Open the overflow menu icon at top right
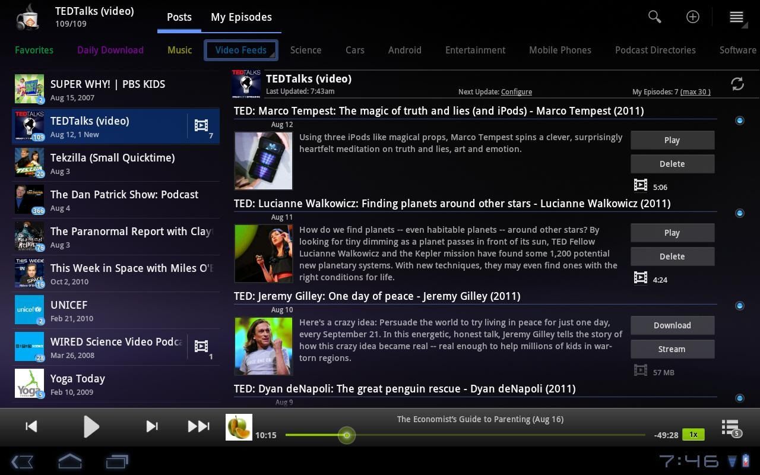 (x=736, y=17)
